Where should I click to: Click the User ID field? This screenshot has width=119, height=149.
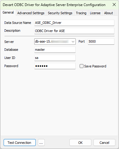(55, 58)
